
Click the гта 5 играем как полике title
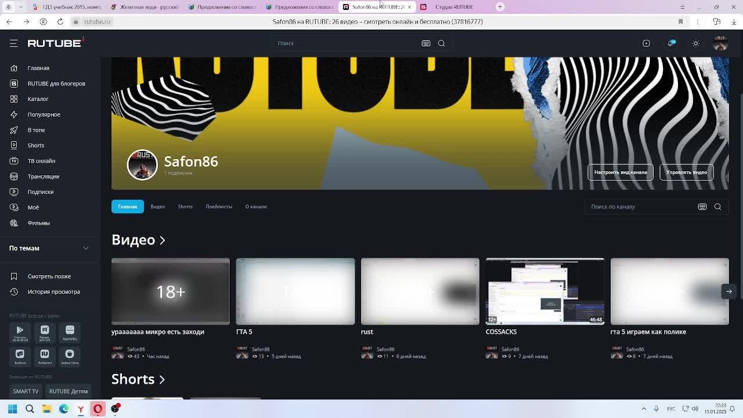tap(648, 332)
